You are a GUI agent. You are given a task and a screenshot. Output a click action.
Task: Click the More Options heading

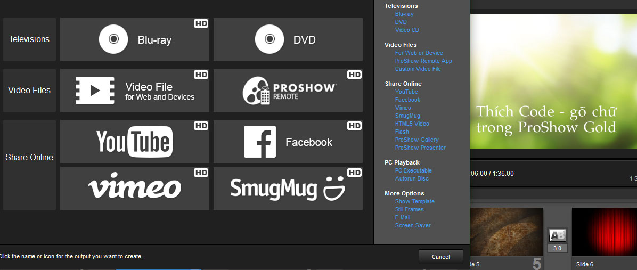click(404, 193)
